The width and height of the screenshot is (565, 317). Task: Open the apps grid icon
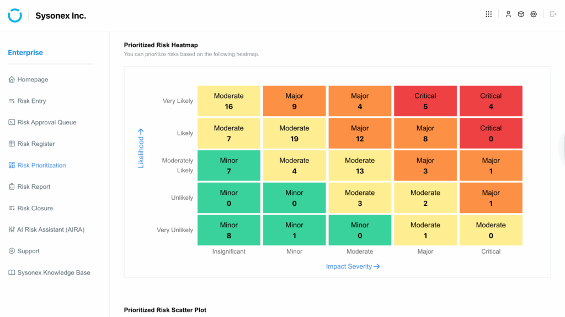pos(488,14)
